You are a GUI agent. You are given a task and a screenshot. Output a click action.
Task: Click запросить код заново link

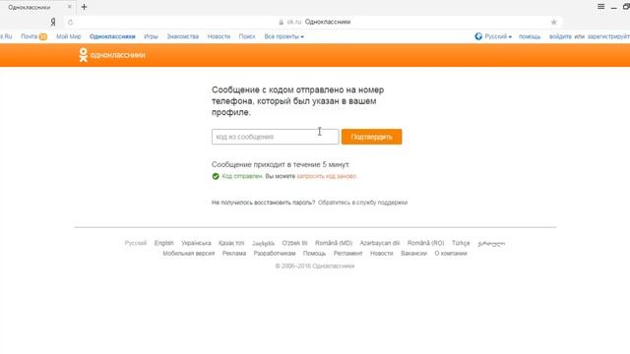pos(327,176)
